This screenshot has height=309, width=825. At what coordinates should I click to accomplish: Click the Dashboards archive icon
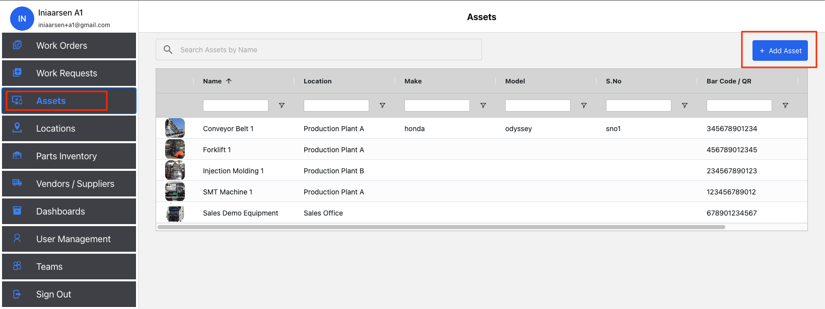[x=17, y=211]
